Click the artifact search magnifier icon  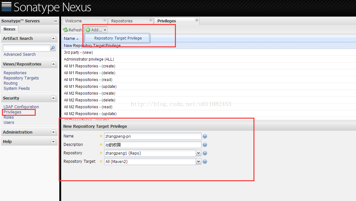(53, 48)
